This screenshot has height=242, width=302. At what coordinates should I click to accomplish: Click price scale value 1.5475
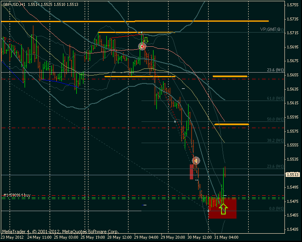[x=292, y=201]
